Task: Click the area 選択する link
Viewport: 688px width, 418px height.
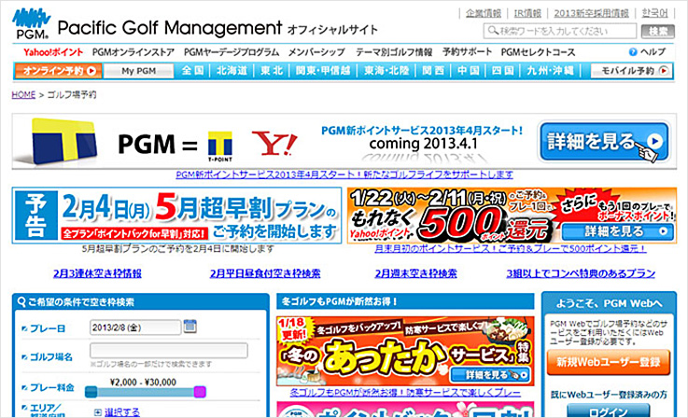Action: (x=122, y=412)
